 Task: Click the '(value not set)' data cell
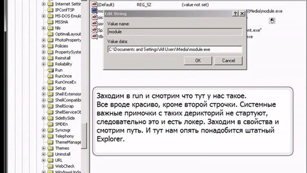point(195,5)
